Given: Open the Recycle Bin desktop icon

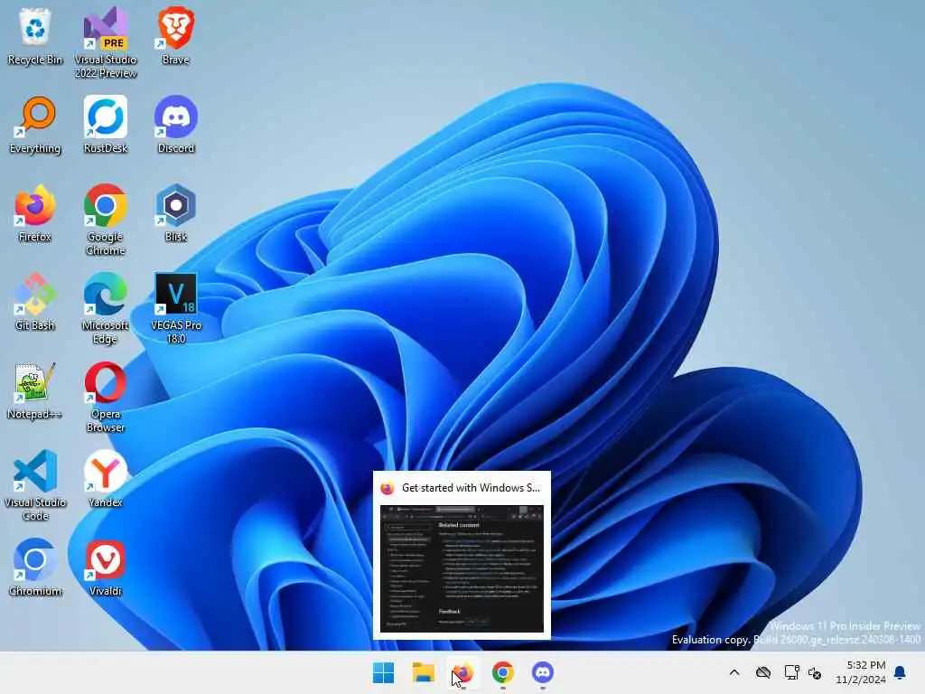Looking at the screenshot, I should [x=35, y=36].
